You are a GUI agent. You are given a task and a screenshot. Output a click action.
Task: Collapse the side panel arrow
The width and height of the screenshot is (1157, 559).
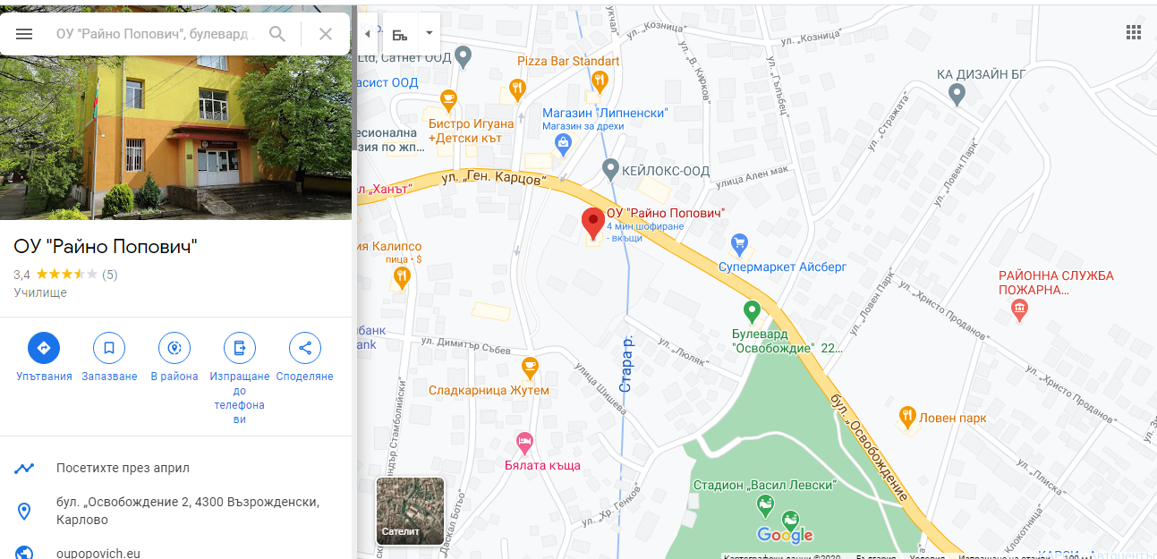368,34
